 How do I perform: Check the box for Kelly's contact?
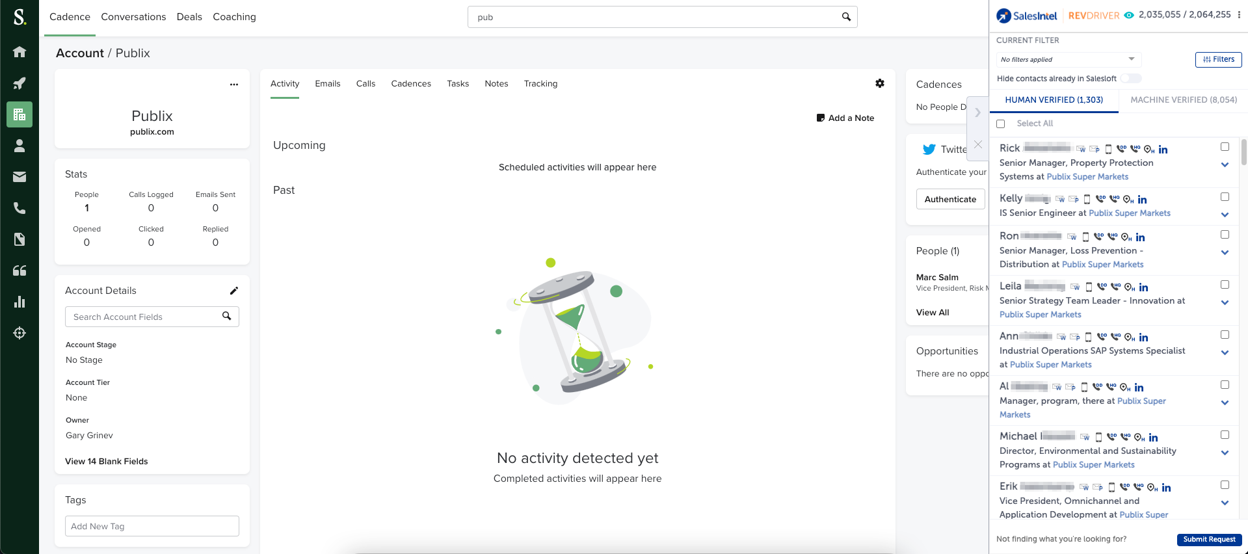point(1225,197)
